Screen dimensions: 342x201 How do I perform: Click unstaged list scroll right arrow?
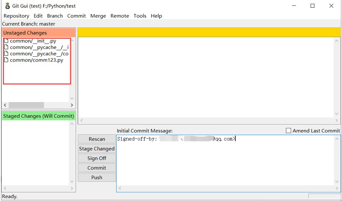point(72,105)
